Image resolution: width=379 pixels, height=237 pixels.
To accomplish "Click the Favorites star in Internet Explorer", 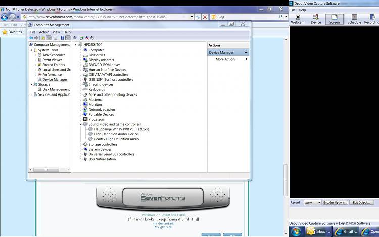I will coord(5,32).
